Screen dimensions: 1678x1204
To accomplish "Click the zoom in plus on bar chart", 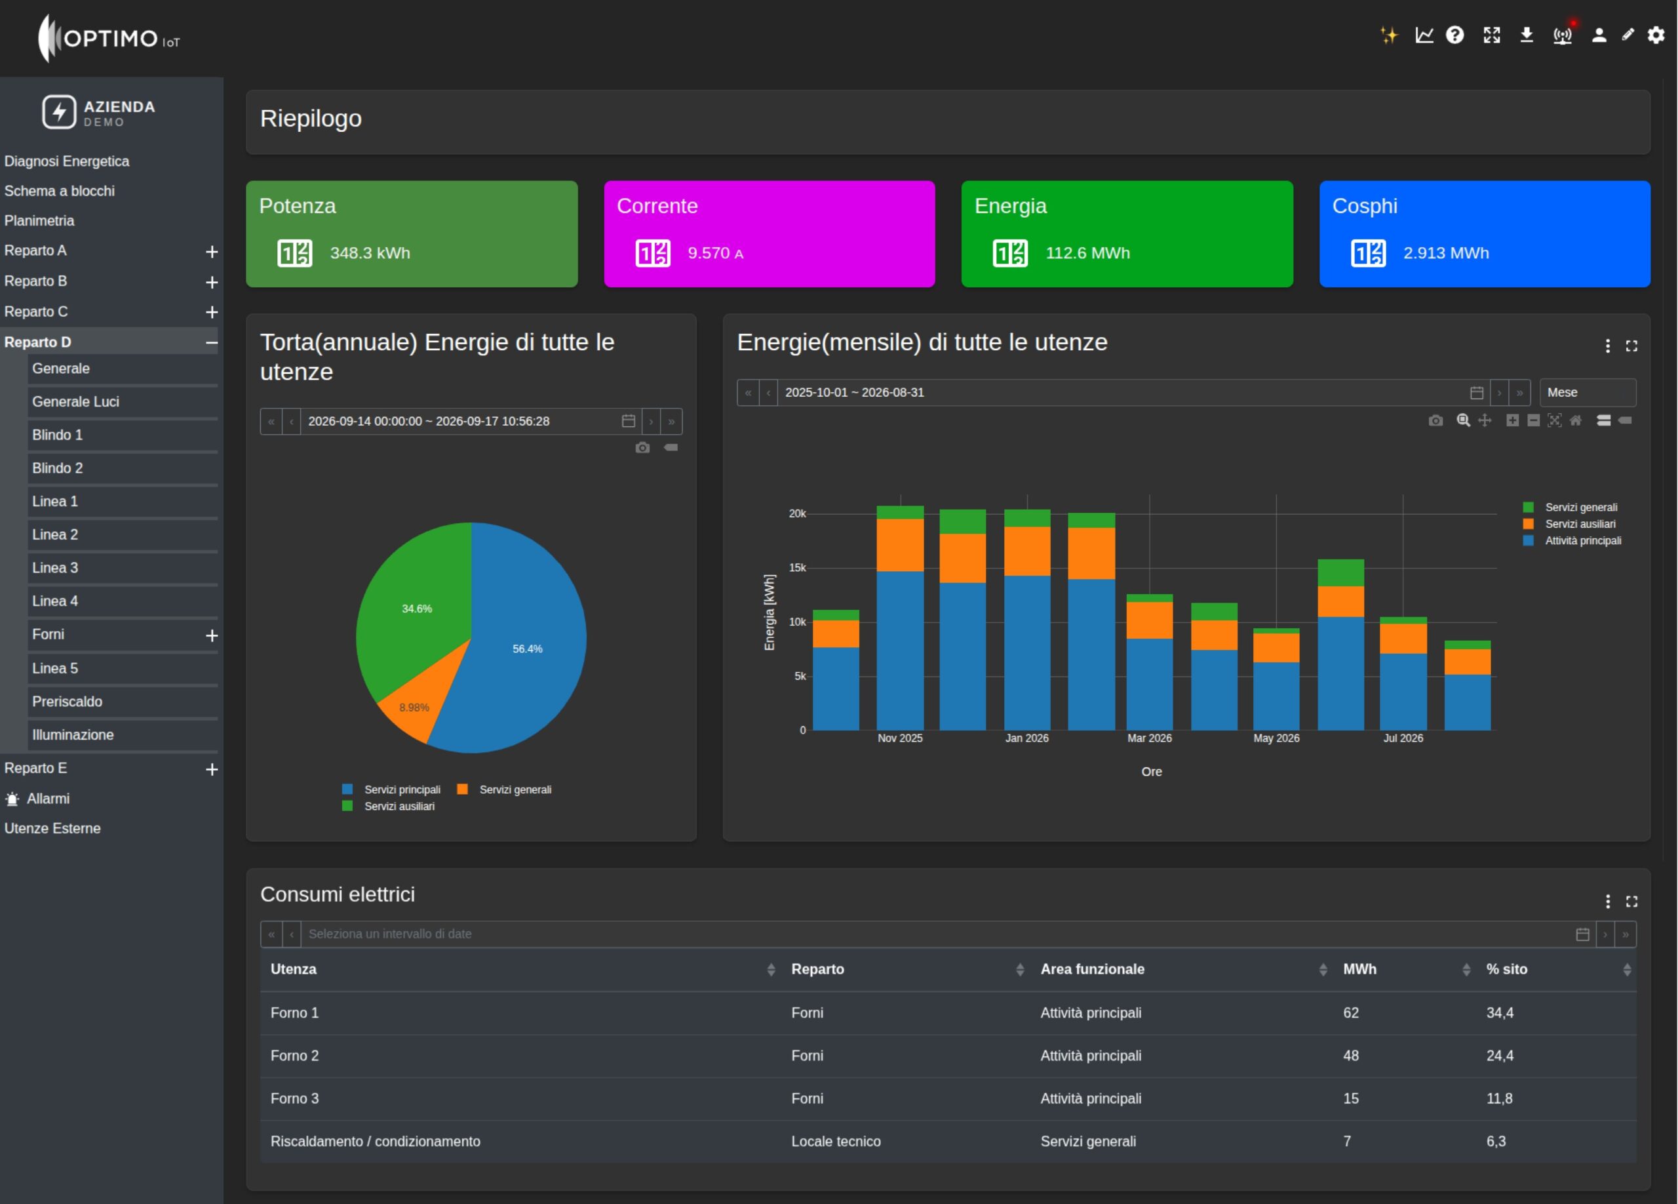I will (x=1512, y=420).
